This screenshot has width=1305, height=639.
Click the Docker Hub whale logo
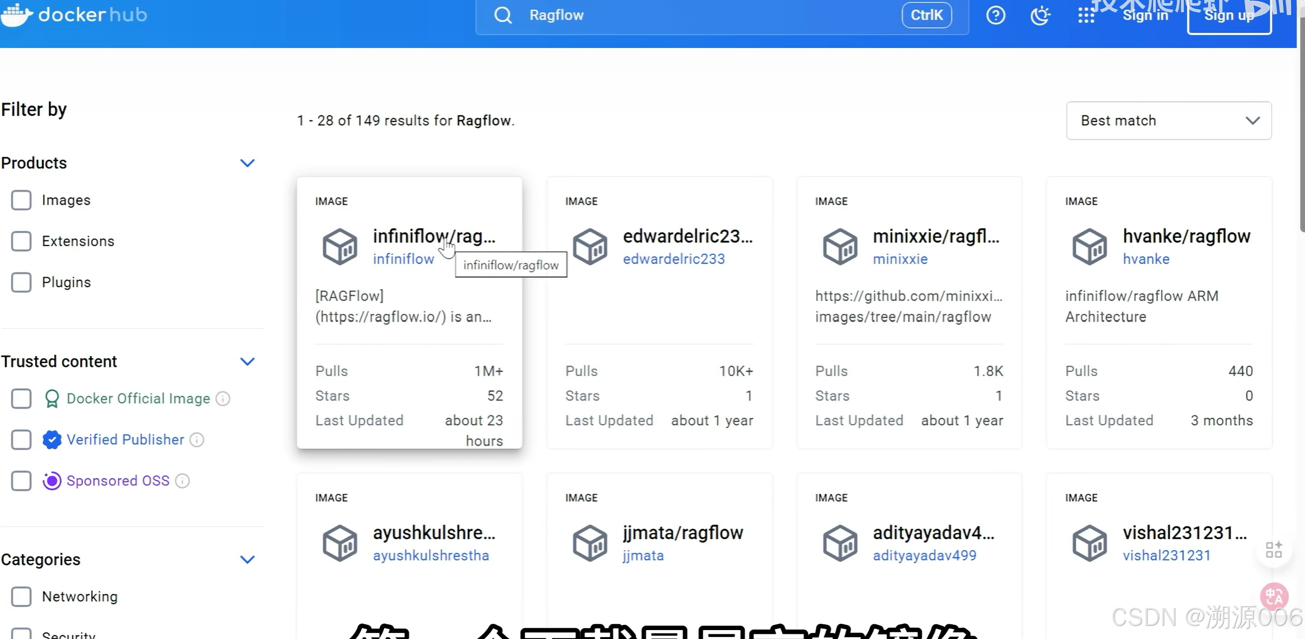point(17,15)
